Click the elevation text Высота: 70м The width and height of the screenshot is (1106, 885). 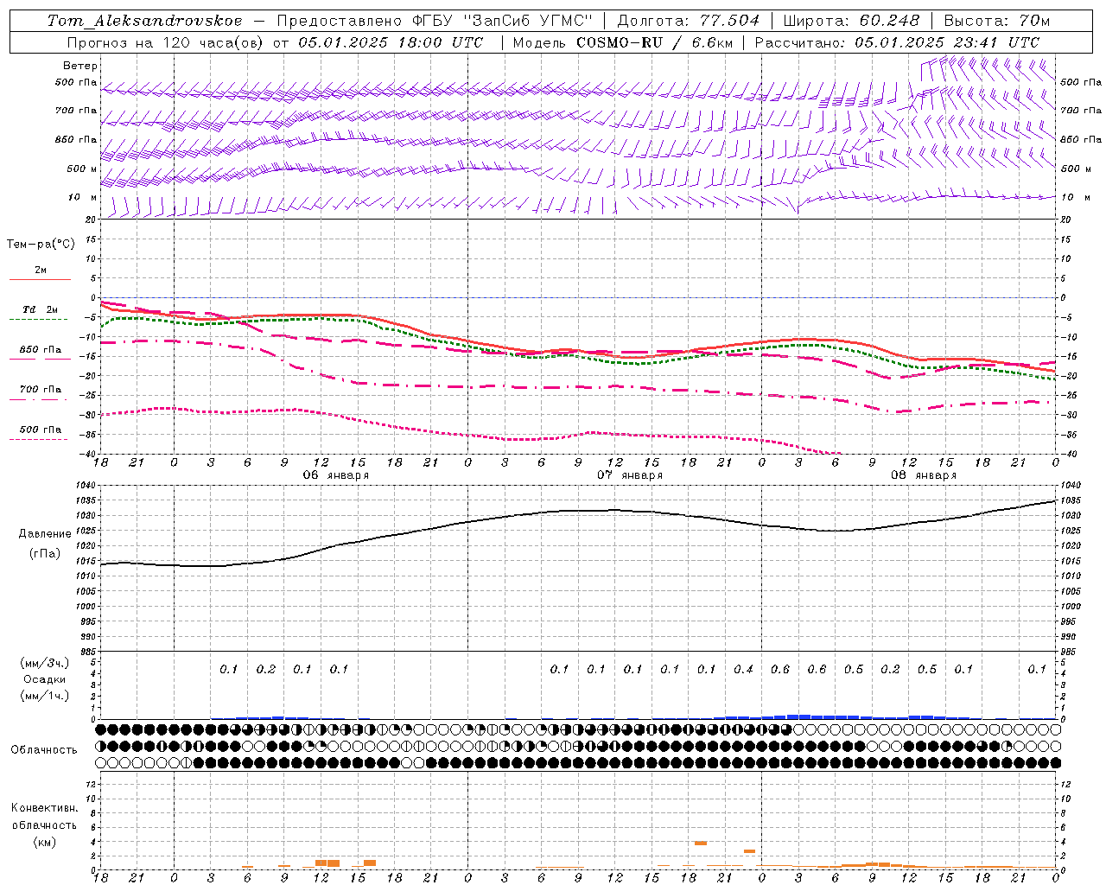coord(997,21)
